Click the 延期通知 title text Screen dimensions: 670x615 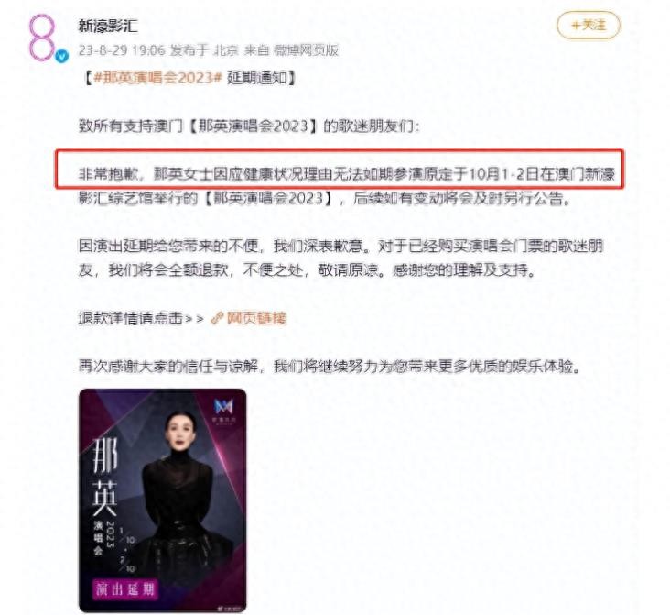coord(257,78)
